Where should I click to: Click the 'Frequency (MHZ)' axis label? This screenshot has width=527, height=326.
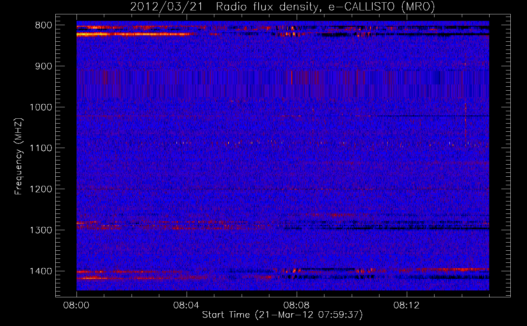pos(19,156)
